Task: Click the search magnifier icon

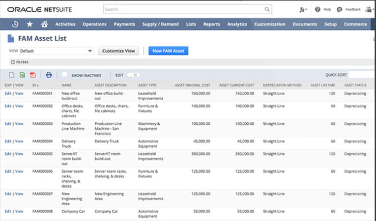Action: coord(267,9)
